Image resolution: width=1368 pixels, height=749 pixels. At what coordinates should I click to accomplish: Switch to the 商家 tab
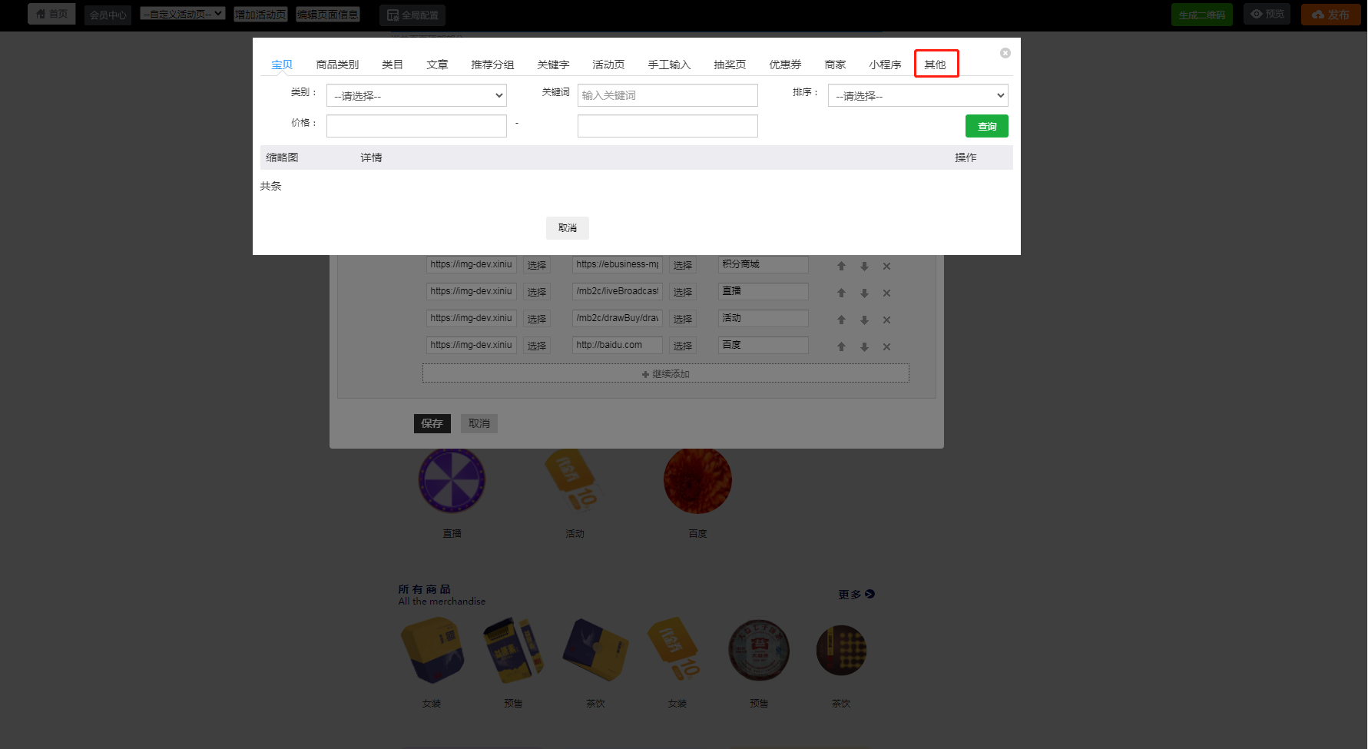[835, 65]
